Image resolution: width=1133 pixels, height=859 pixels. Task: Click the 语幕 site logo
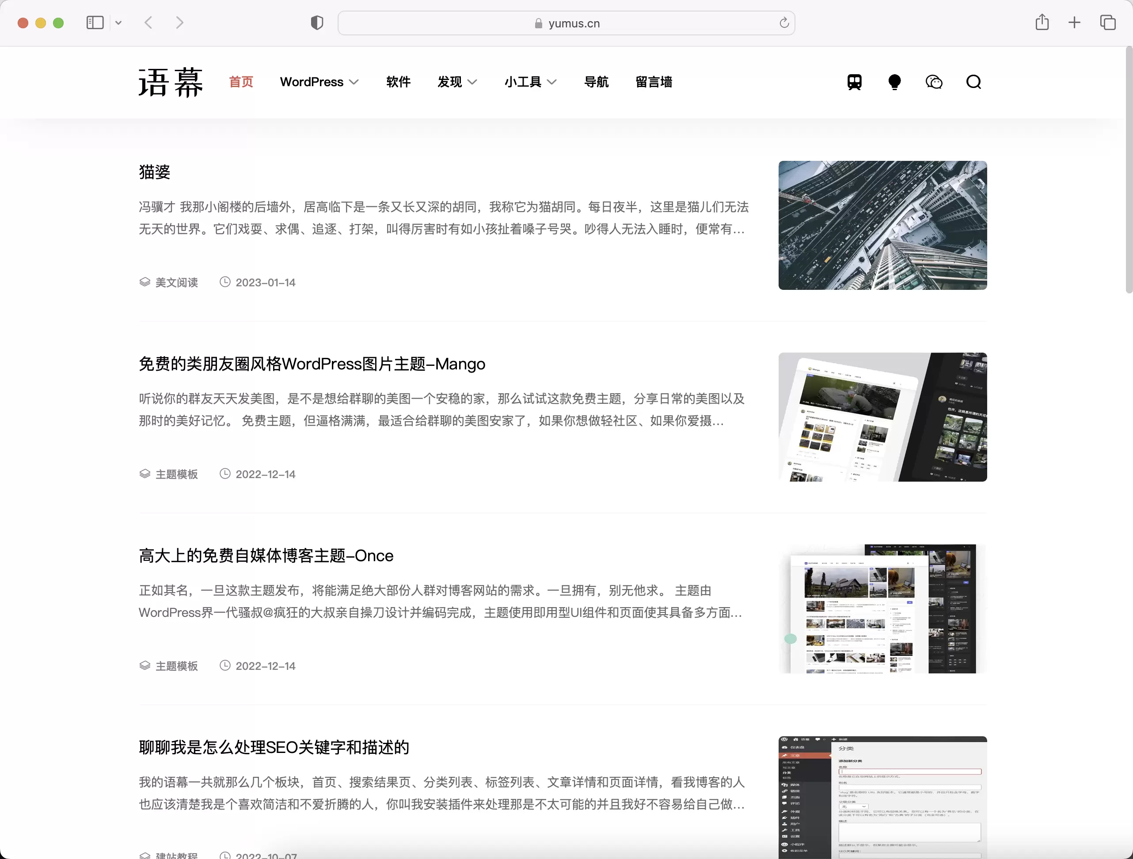[x=171, y=82]
